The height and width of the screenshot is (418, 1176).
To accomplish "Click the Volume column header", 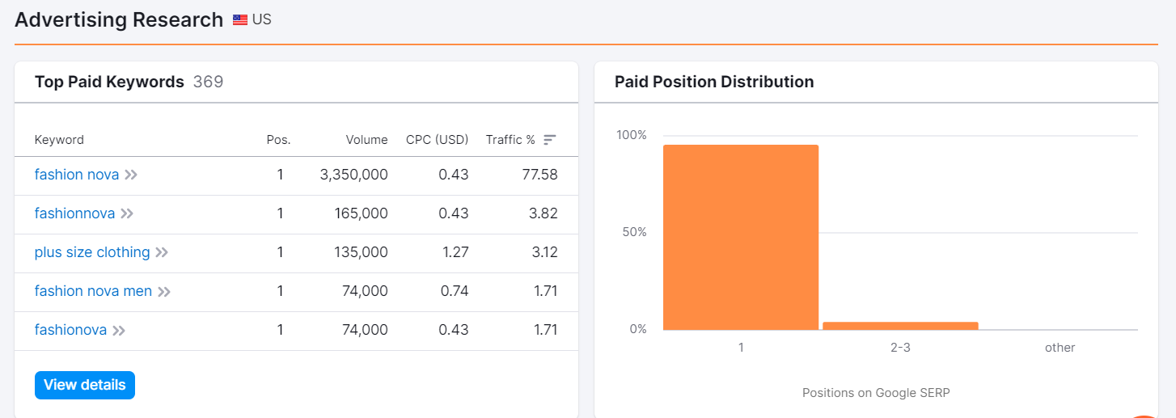I will [x=366, y=140].
